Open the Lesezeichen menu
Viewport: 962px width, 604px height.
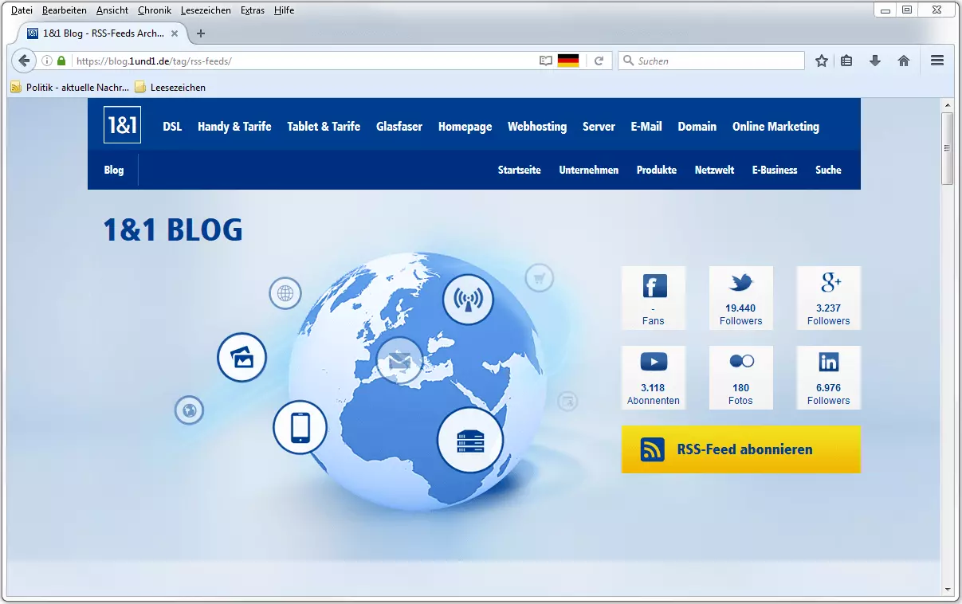click(206, 10)
